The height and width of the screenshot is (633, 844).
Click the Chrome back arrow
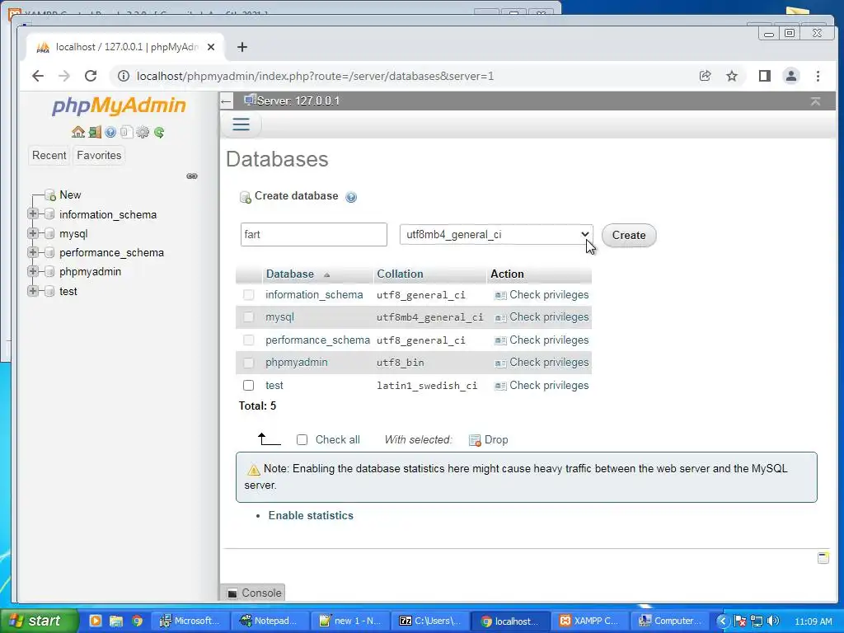pyautogui.click(x=38, y=76)
